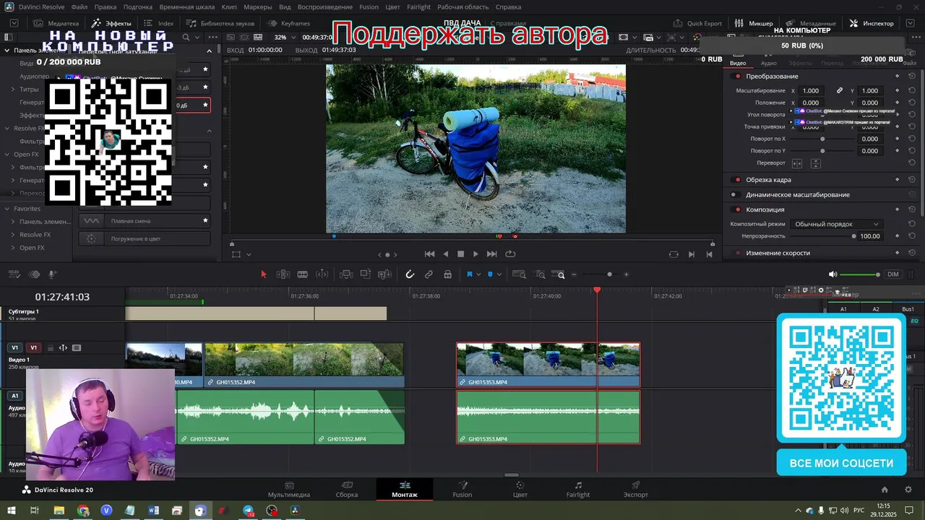Open viewer zoom 32% dropdown

(285, 38)
